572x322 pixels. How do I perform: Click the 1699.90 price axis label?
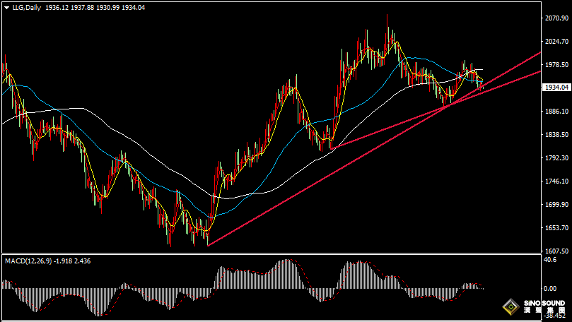[x=556, y=205]
